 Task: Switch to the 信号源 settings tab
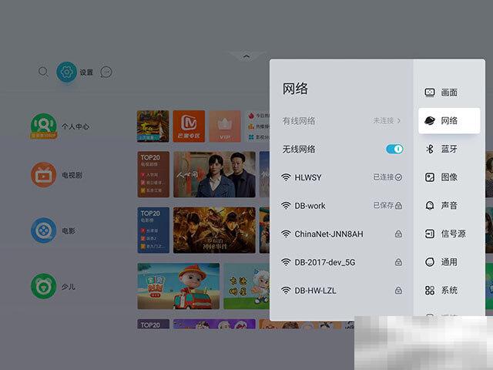pos(449,234)
